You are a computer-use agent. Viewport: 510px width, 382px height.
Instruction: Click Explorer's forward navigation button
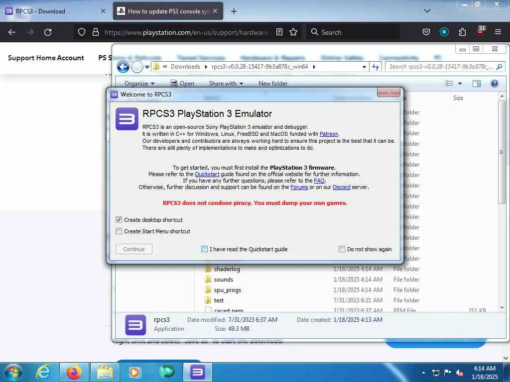[137, 67]
